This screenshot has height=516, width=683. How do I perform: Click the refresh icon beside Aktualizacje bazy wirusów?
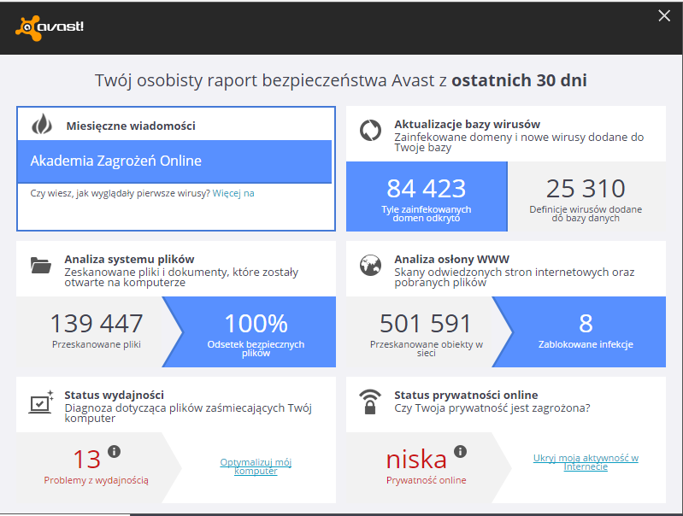click(370, 130)
